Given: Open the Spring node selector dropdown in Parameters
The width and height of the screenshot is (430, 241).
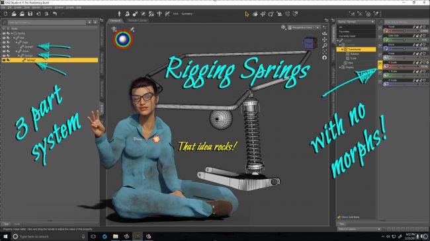Looking at the screenshot, I should [x=356, y=22].
